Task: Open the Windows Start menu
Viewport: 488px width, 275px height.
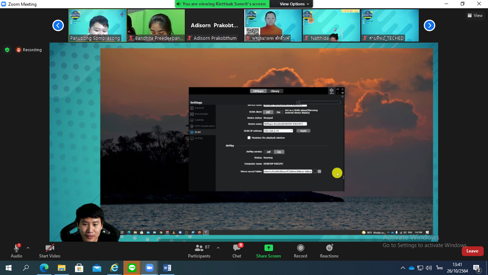Action: (x=9, y=267)
